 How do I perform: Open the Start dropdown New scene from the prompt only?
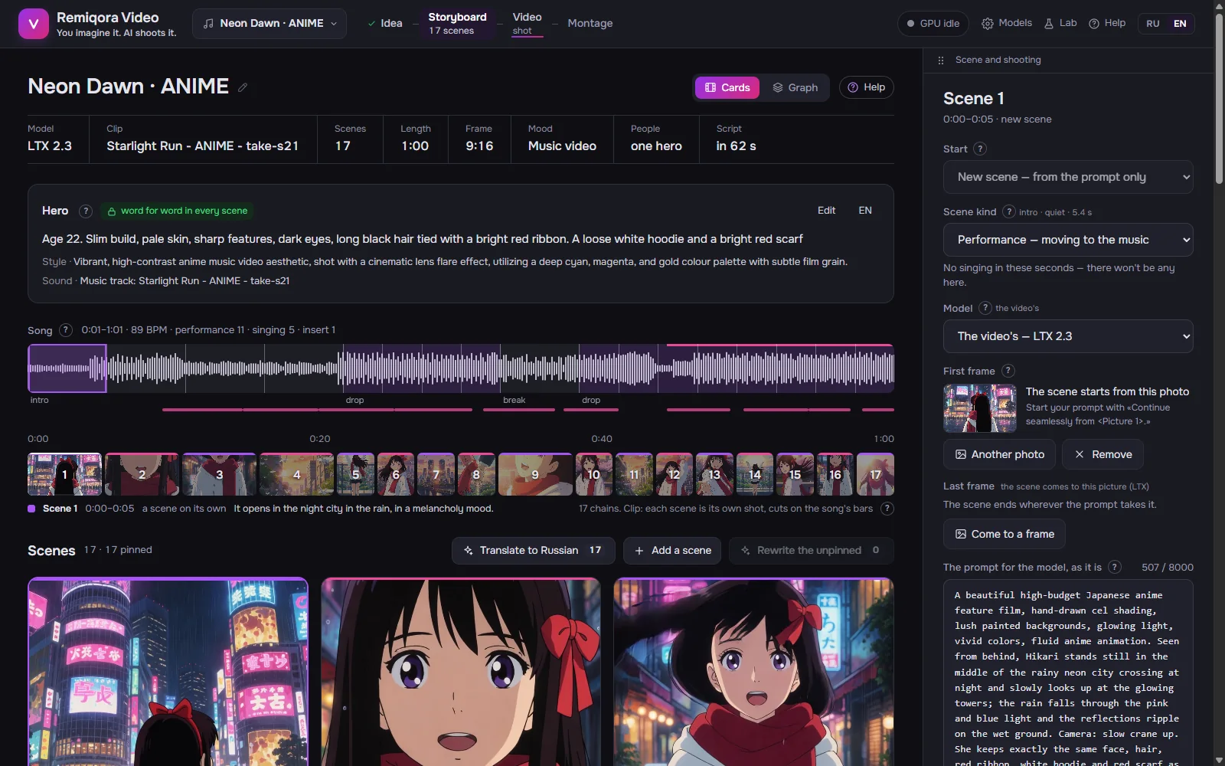click(1068, 177)
